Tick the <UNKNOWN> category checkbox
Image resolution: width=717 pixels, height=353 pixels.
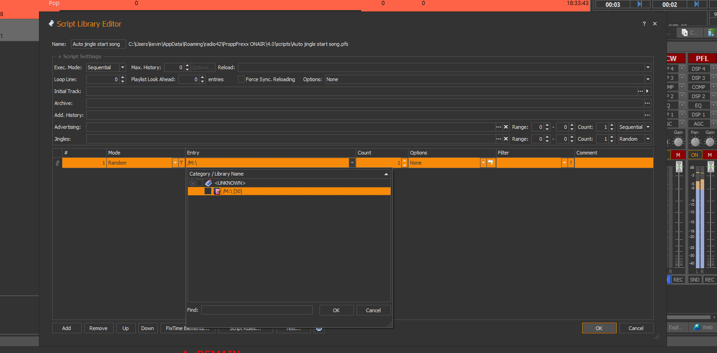tap(200, 183)
